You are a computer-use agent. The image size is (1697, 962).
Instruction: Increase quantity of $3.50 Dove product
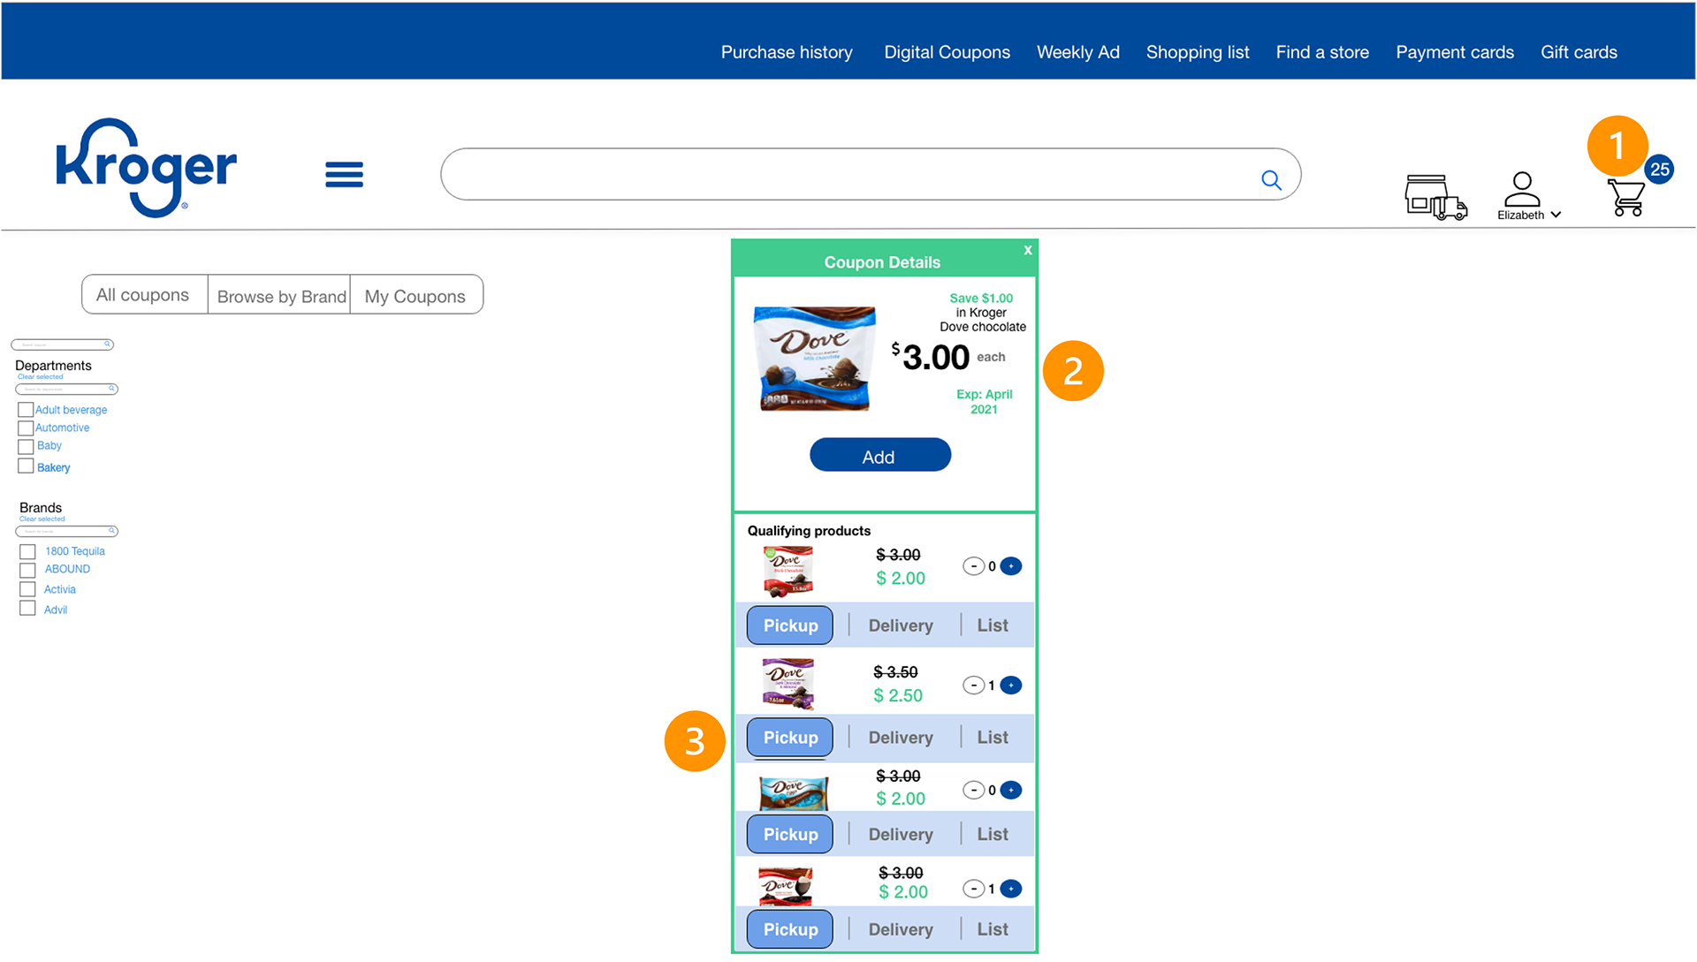(1011, 685)
